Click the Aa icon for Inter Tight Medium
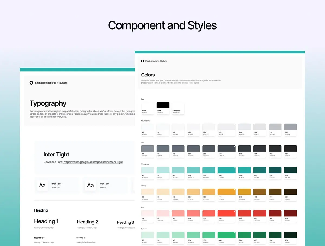This screenshot has width=325, height=246. 90,186
